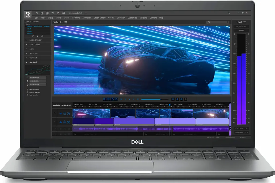Switch to the Favorites tab
This screenshot has height=183, width=275.
(x=36, y=22)
